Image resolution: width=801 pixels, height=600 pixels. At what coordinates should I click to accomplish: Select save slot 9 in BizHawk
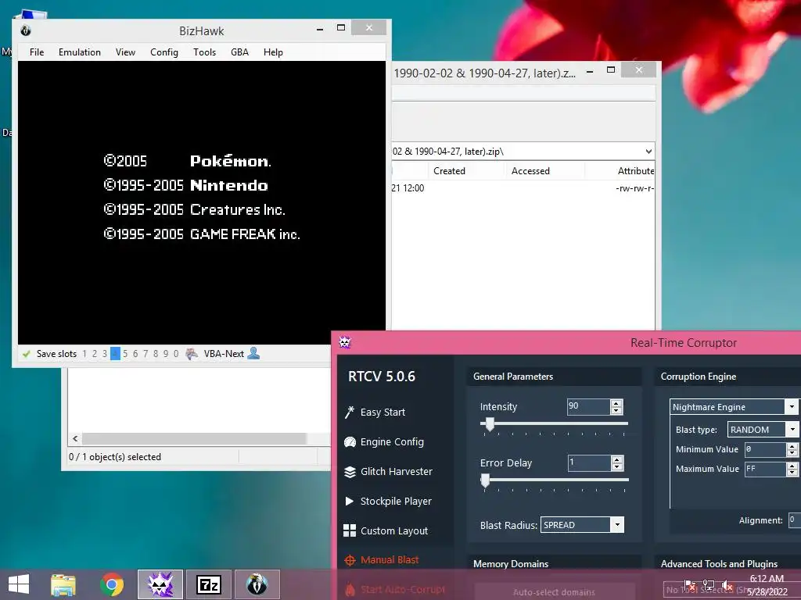click(166, 354)
